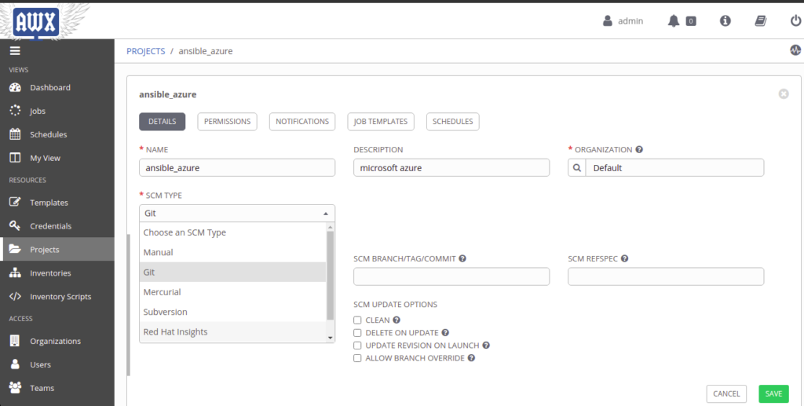Switch to the Permissions tab
Screen dimensions: 804x406
227,122
